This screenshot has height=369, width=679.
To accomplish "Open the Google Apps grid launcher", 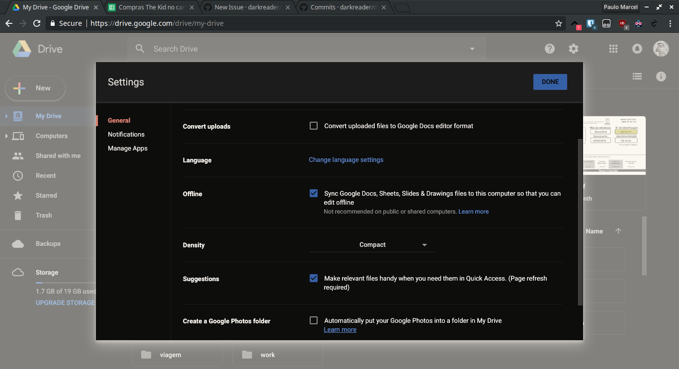I will point(613,49).
